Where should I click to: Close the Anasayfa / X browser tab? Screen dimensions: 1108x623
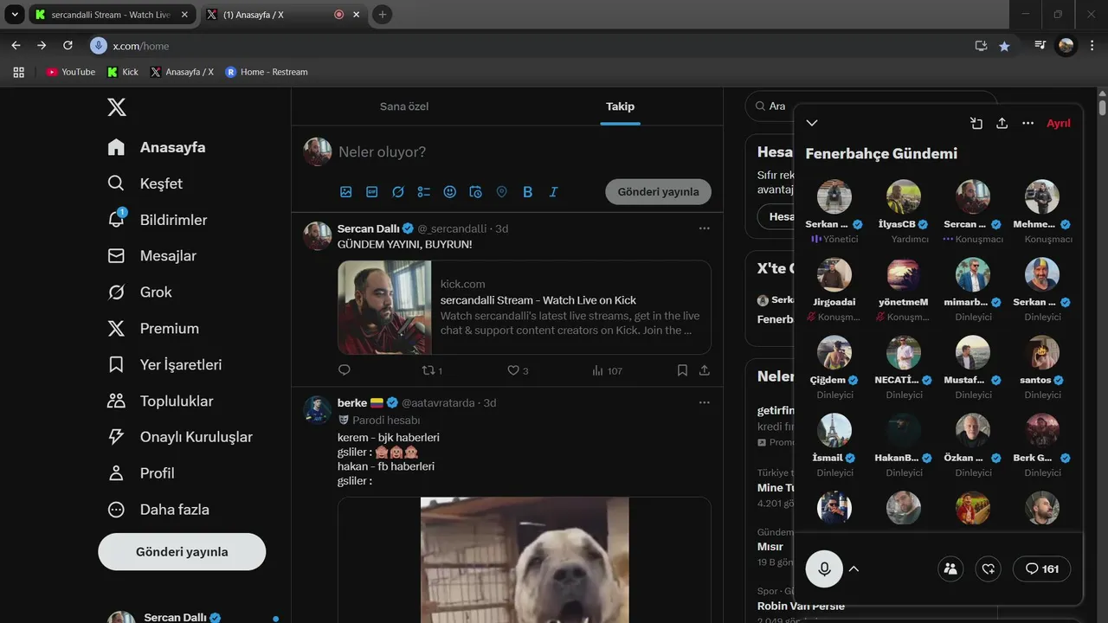tap(356, 15)
